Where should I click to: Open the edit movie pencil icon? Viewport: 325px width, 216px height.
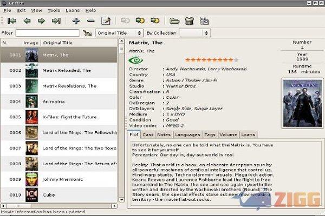click(x=106, y=21)
